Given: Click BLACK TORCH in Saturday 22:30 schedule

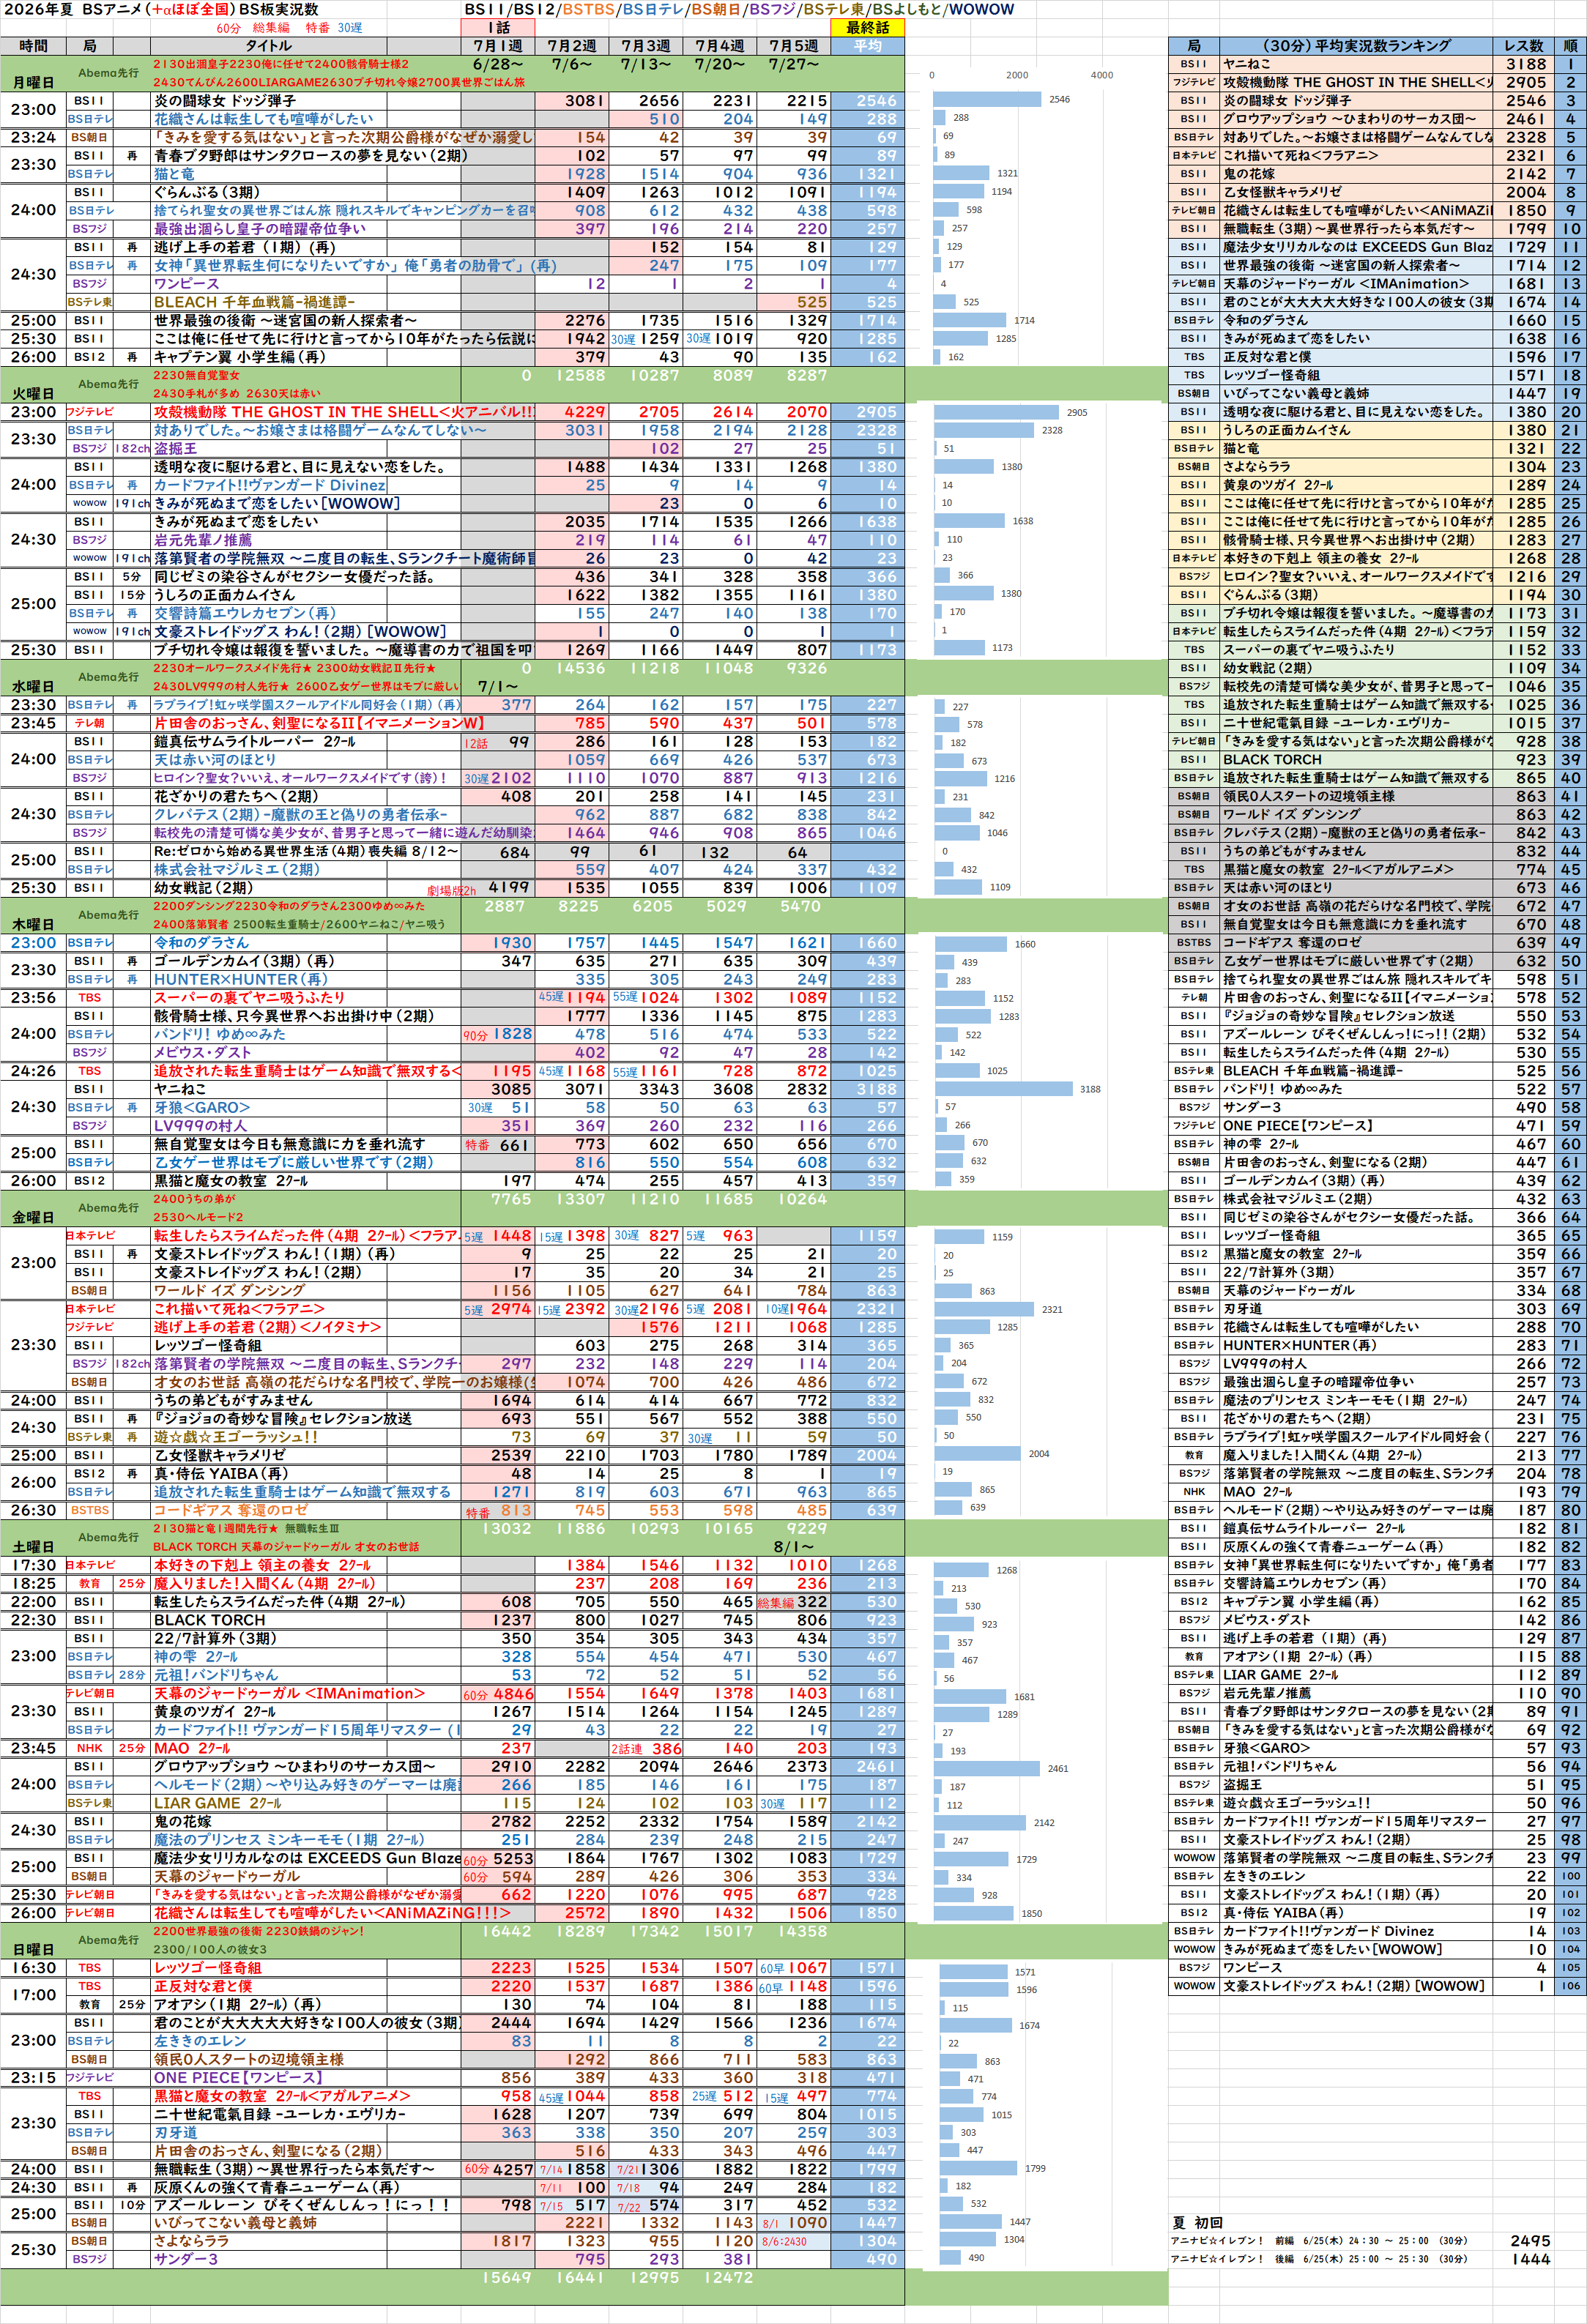Looking at the screenshot, I should 209,1620.
